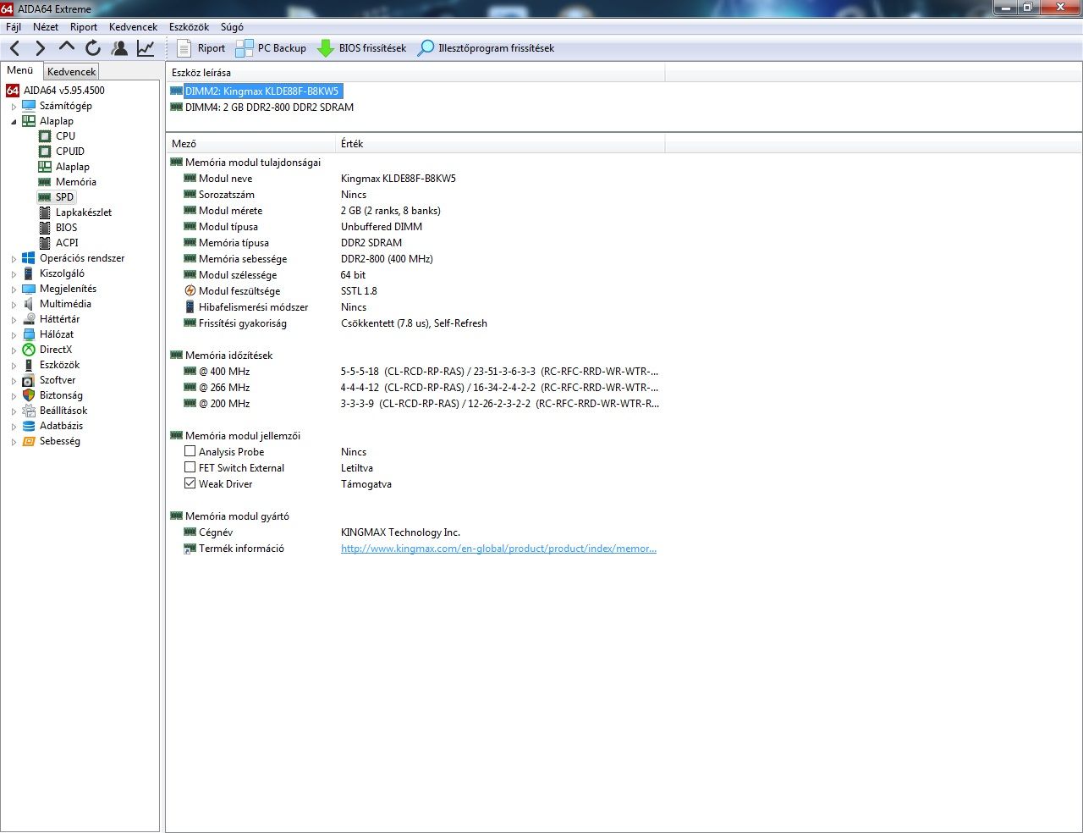Image resolution: width=1083 pixels, height=833 pixels.
Task: Click the AIDA64 v5.95.4500 root icon
Action: point(13,90)
